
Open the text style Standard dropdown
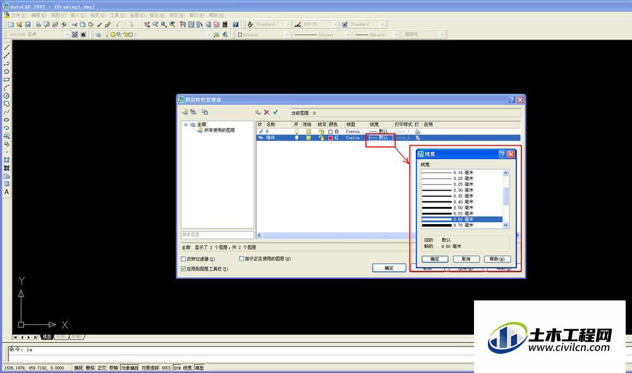coord(288,25)
